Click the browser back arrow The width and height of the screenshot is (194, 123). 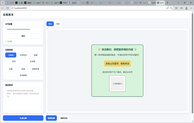click(3, 8)
